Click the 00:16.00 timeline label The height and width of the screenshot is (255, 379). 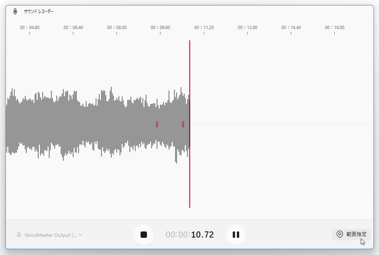334,28
